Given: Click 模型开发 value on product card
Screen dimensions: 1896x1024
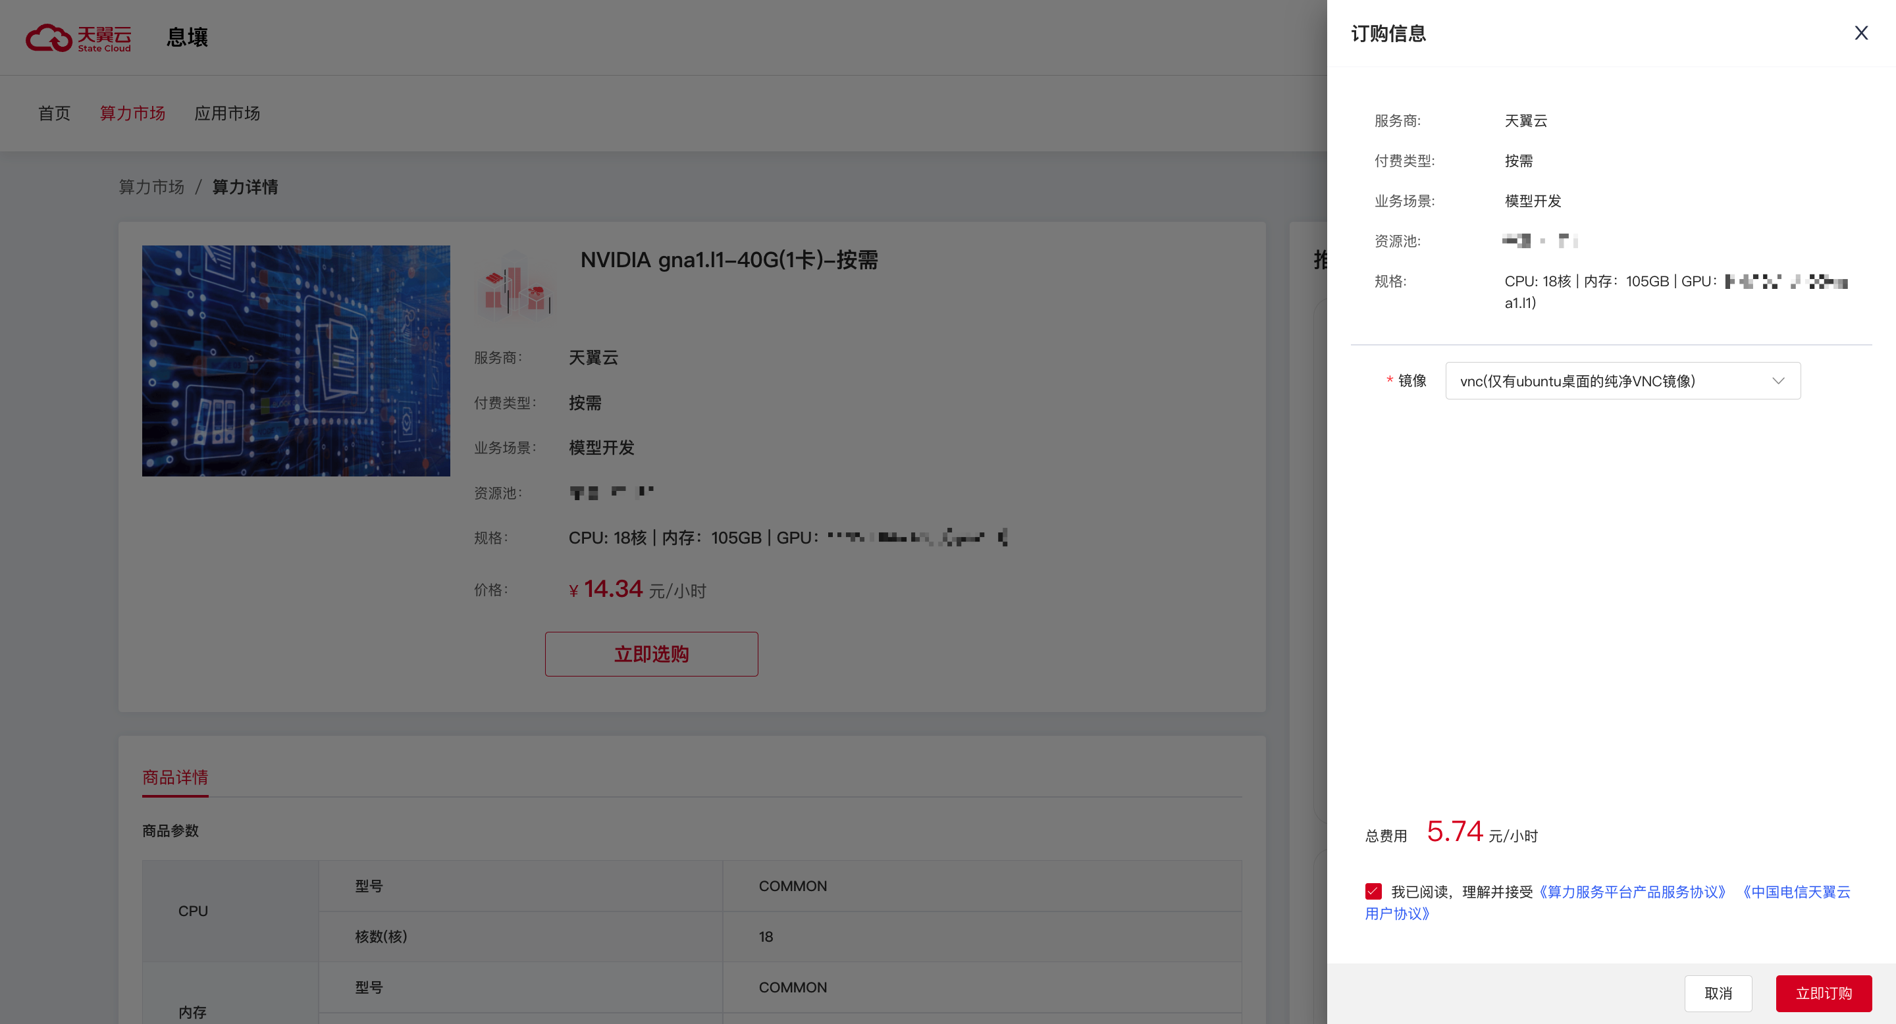Looking at the screenshot, I should 601,448.
